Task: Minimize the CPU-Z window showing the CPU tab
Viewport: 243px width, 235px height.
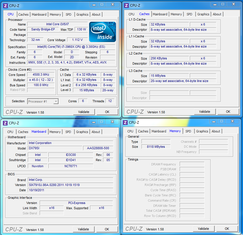Action: (x=94, y=5)
